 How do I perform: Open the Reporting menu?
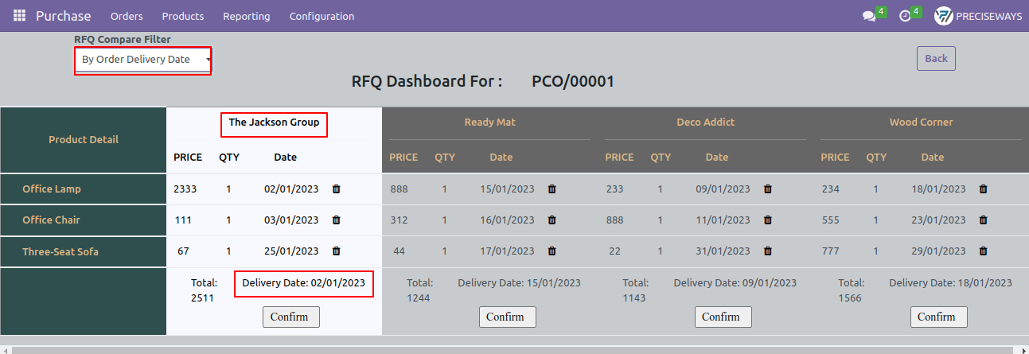247,16
